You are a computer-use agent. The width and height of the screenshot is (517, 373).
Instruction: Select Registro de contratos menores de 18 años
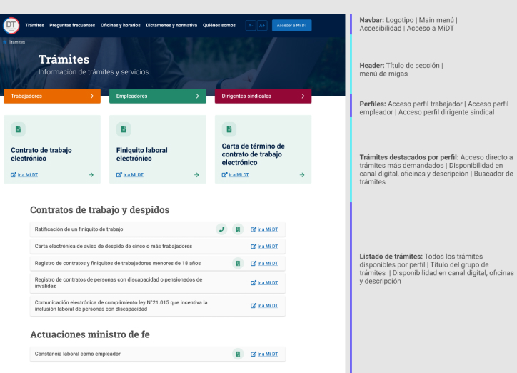coord(158,263)
